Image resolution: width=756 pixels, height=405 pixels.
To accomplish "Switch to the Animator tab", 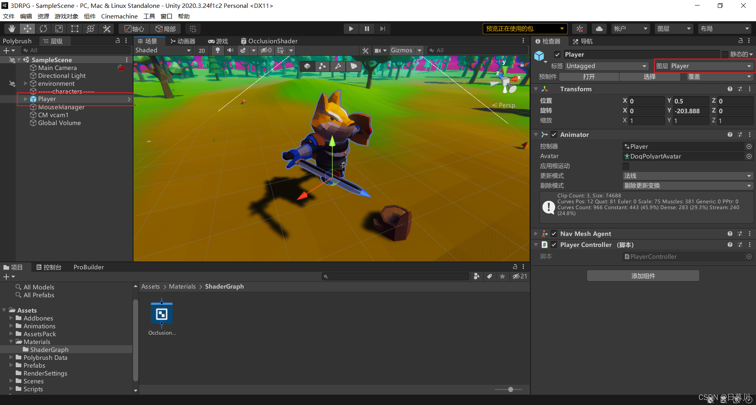I will 183,41.
